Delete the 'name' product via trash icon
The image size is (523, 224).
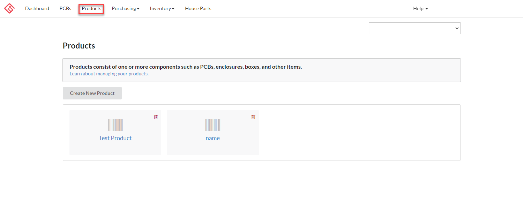tap(253, 117)
